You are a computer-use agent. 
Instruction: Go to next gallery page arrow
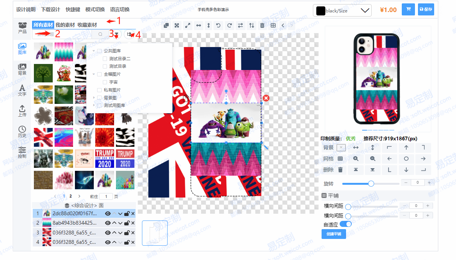click(x=79, y=196)
